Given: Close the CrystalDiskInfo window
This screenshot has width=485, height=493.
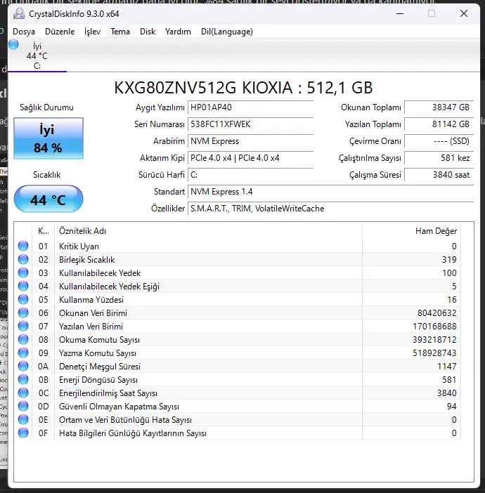Looking at the screenshot, I should tap(464, 13).
